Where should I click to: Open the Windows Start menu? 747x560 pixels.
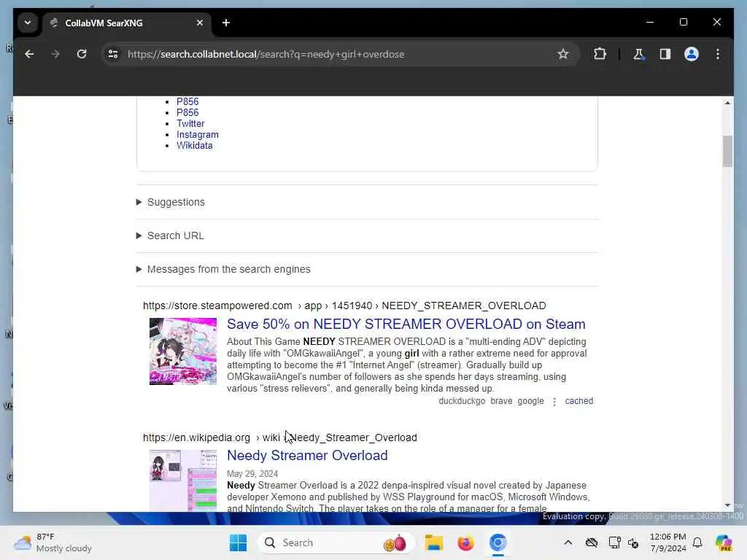pos(238,542)
